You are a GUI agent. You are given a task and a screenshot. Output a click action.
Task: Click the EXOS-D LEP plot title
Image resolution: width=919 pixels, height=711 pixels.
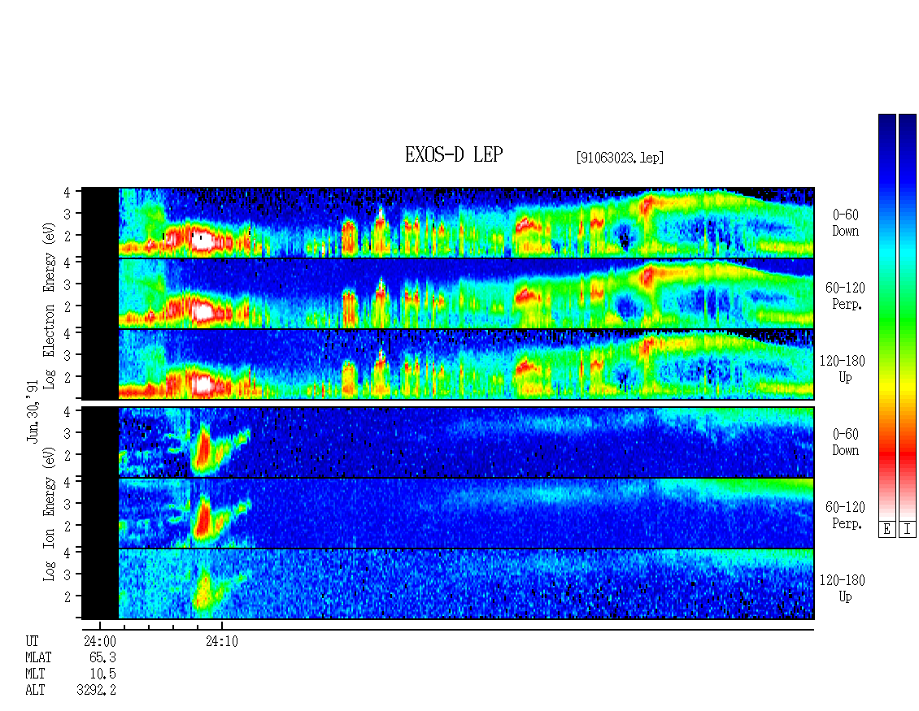[454, 154]
